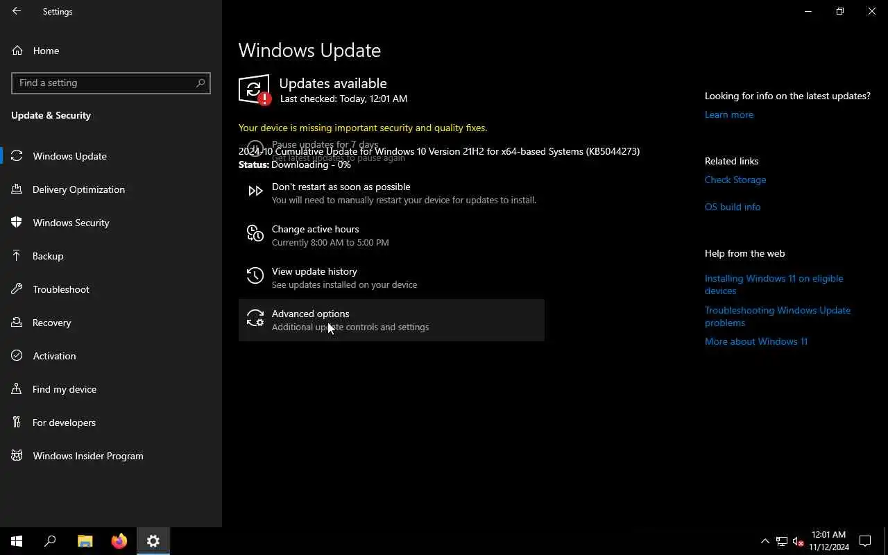Open Advanced options
Screen dimensions: 888x555
pyautogui.click(x=391, y=320)
